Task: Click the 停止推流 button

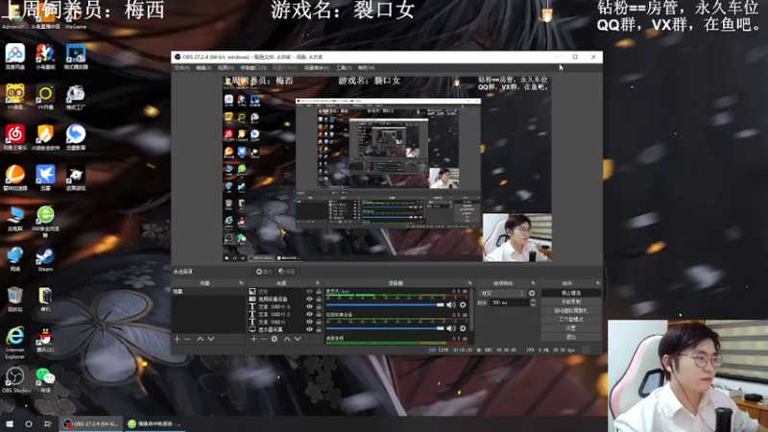Action: pos(571,293)
